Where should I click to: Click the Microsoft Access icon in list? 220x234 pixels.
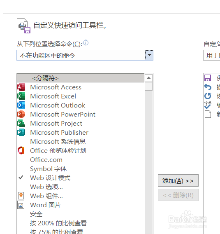pos(21,87)
